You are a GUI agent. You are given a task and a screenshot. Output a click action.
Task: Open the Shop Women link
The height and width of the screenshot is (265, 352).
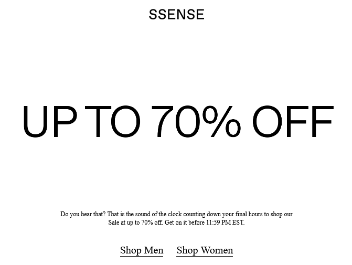coord(205,250)
